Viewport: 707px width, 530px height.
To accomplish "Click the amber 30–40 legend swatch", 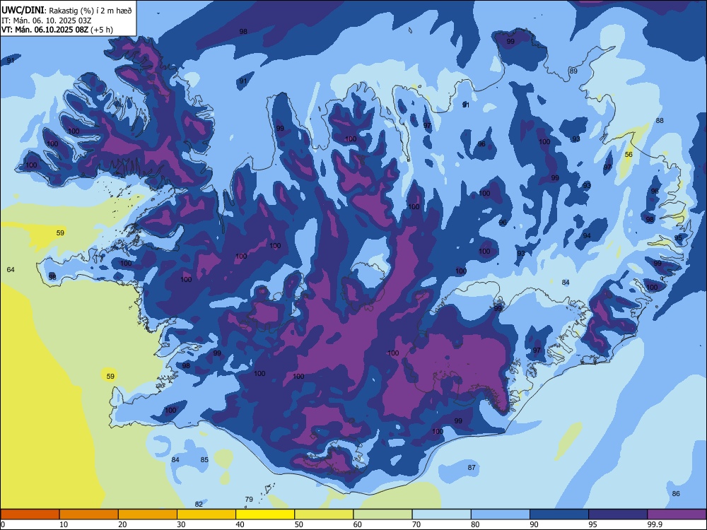I will coord(206,514).
